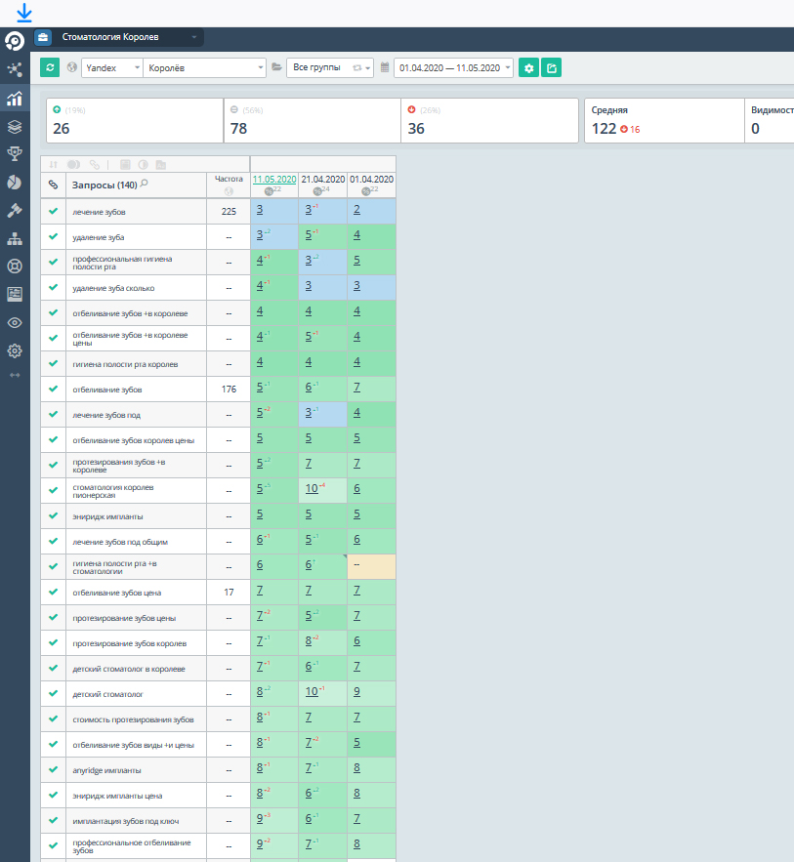Click the half-circle contrast icon above table
794x862 pixels.
coord(143,164)
